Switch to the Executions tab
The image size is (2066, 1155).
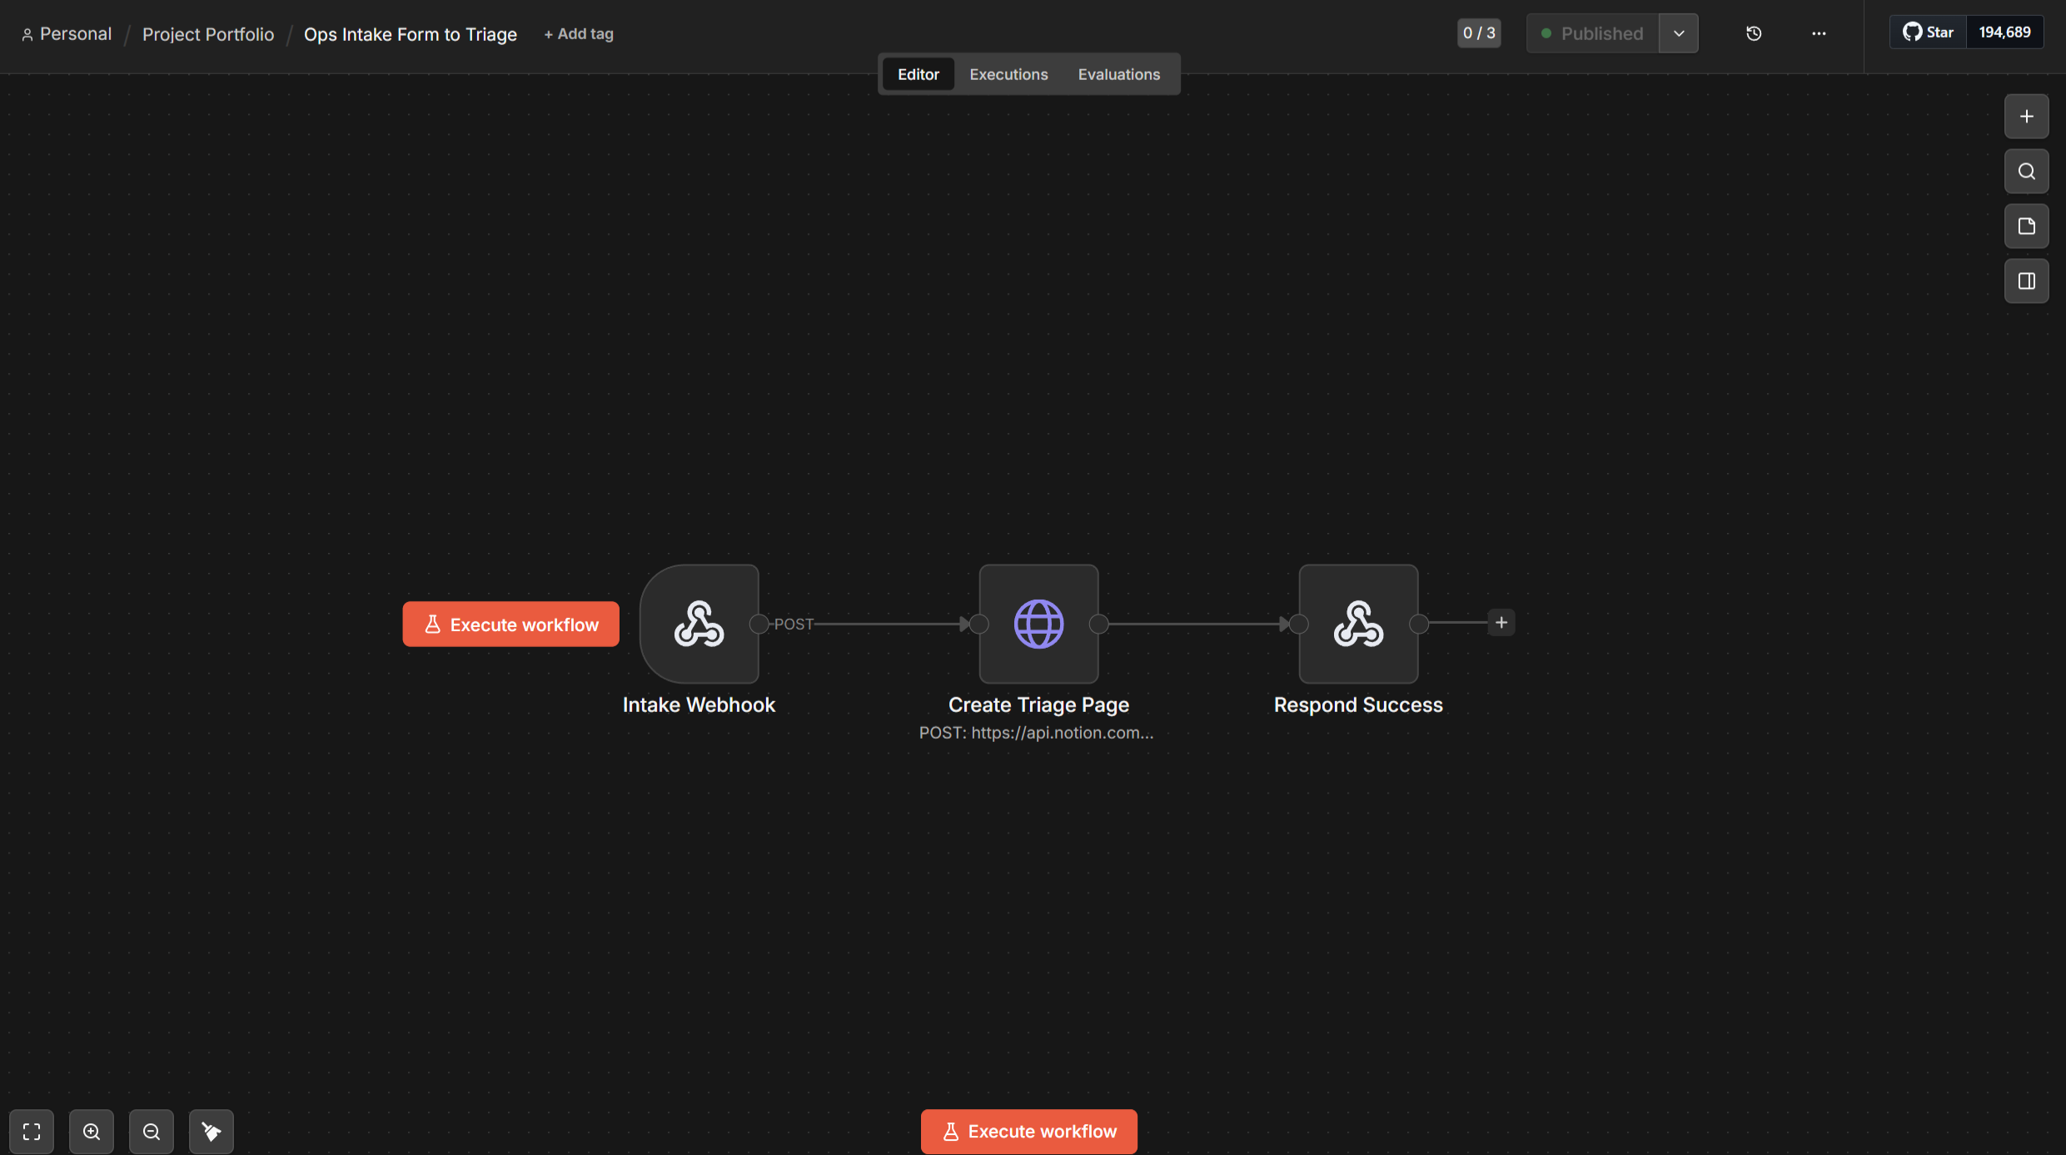coord(1008,74)
